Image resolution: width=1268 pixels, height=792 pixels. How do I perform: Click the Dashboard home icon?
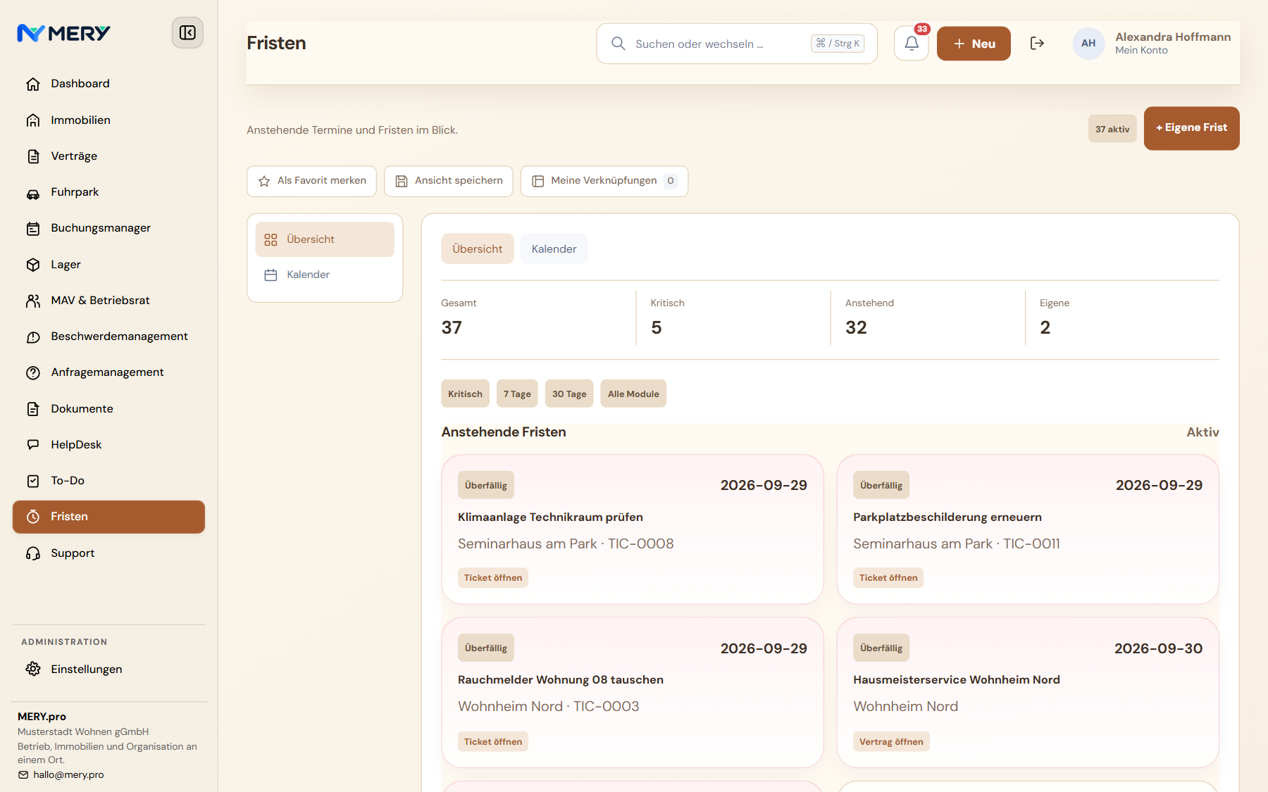point(33,84)
